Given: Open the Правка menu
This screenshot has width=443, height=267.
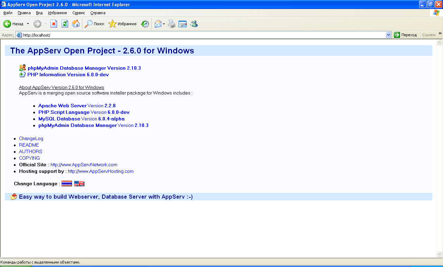Looking at the screenshot, I should tap(24, 13).
